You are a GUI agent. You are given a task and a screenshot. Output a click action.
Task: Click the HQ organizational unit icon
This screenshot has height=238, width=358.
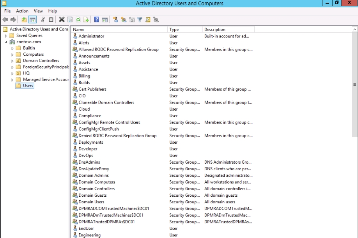point(18,73)
